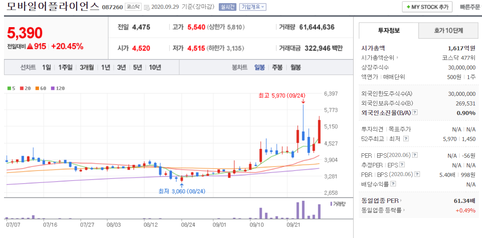The width and height of the screenshot is (482, 238).
Task: Click 시가총액 value 1,617억원
Action: 462,48
